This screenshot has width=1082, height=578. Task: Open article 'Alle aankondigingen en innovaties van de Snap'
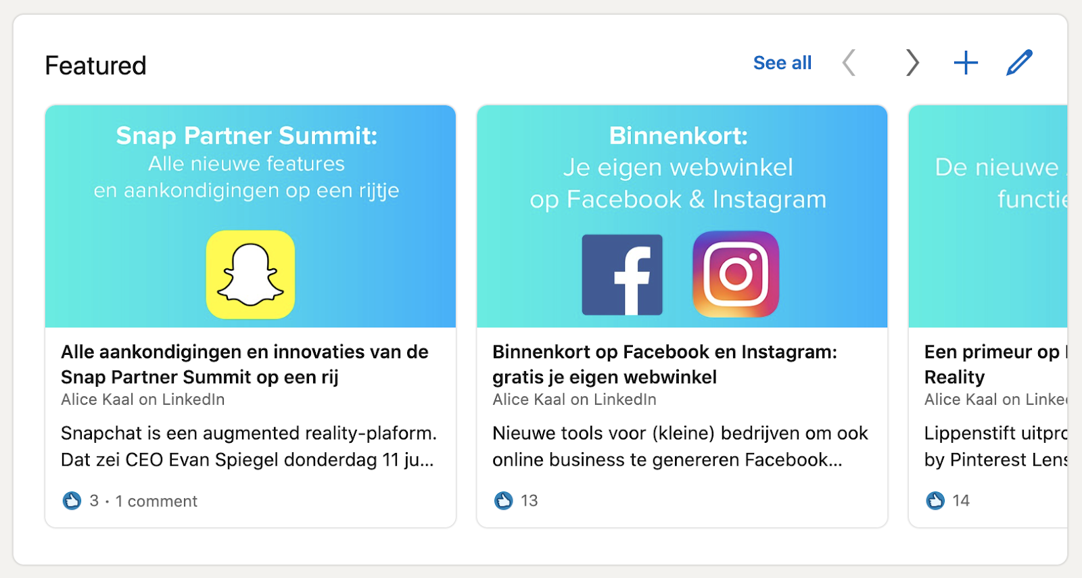[x=245, y=364]
